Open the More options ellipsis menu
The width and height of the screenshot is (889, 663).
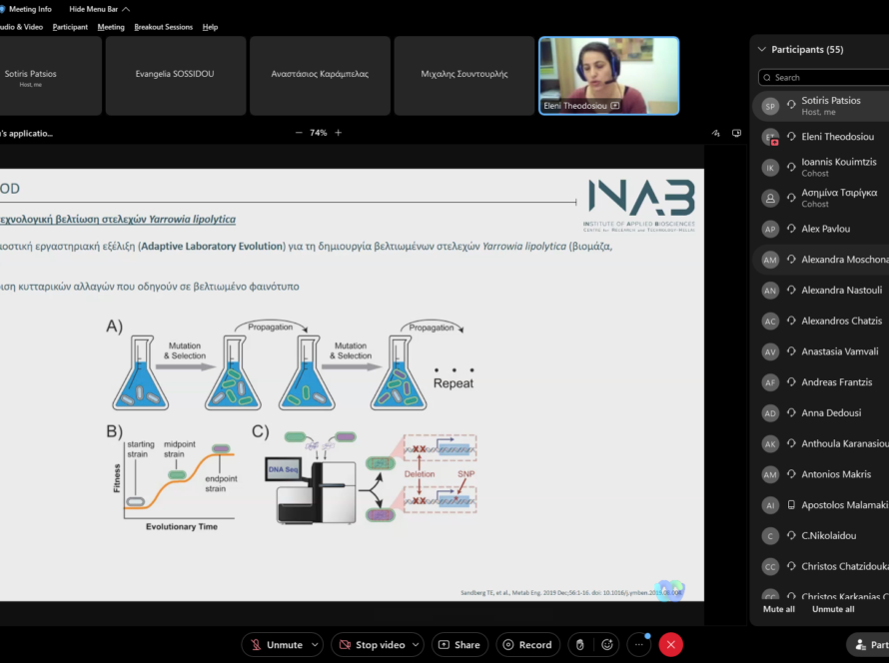pyautogui.click(x=638, y=645)
